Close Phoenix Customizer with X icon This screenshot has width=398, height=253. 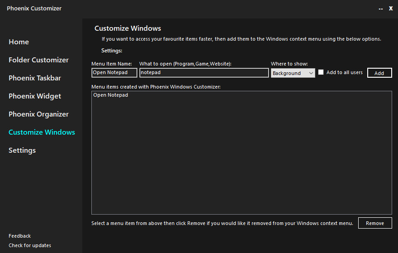(391, 8)
